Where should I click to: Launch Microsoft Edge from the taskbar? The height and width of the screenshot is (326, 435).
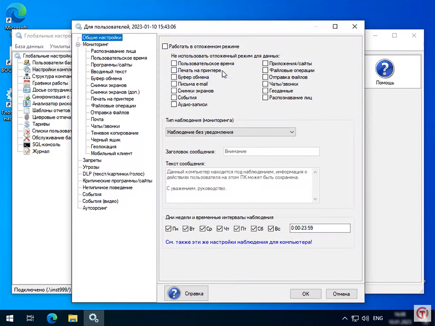(52, 318)
